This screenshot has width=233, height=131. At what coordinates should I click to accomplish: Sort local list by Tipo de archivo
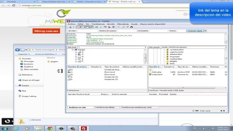pos(112,67)
